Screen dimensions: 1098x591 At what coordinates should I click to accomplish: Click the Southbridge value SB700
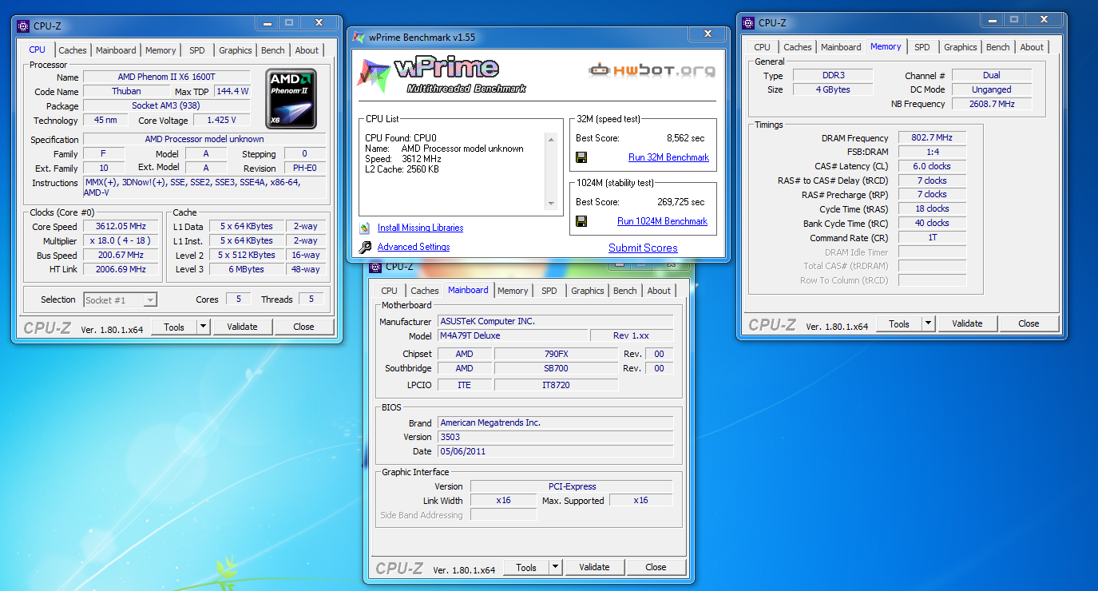556,368
